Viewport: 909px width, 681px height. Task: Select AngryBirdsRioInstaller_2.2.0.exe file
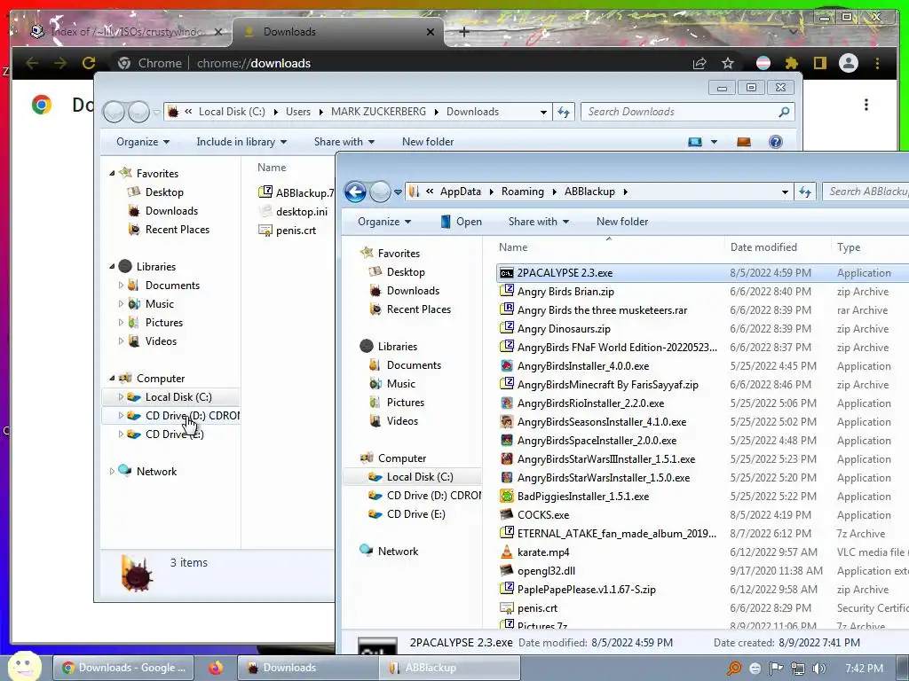581,403
